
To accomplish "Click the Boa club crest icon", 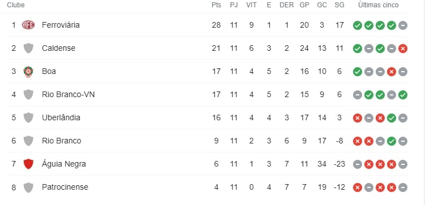I will click(28, 72).
